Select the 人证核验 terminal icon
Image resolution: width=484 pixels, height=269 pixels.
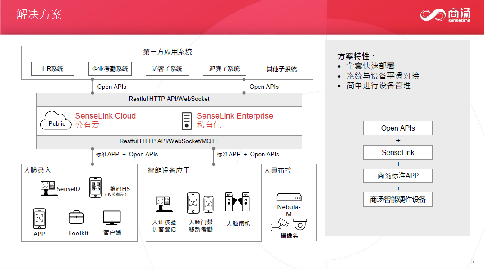(164, 204)
